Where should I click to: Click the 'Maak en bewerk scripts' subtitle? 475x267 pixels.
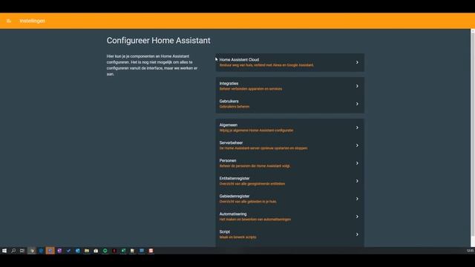(x=237, y=237)
